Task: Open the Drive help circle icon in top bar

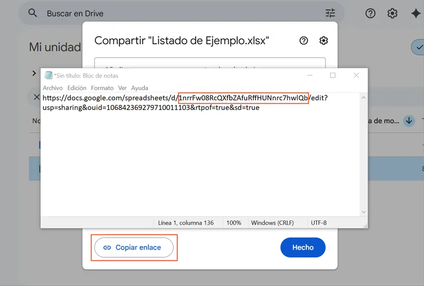Action: click(x=370, y=13)
